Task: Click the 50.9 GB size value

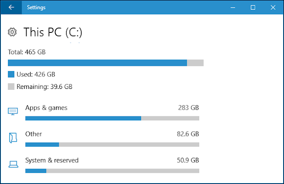Action: coord(187,160)
